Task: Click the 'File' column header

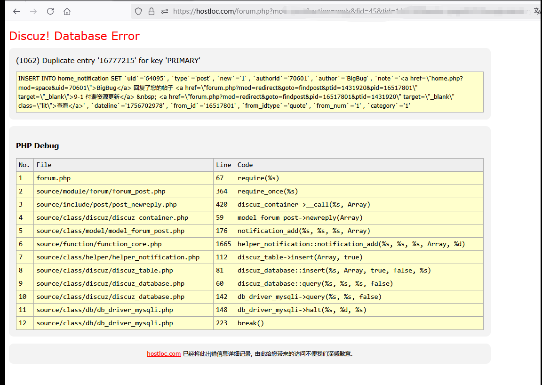Action: click(x=123, y=165)
